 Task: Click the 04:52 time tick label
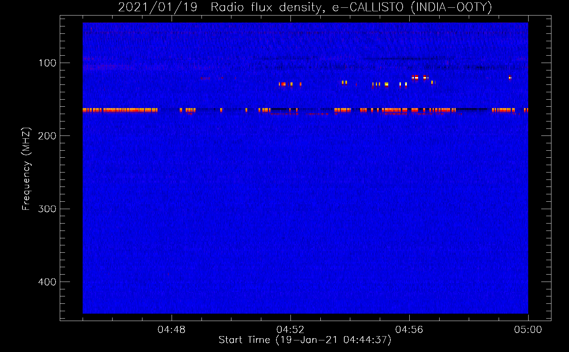pos(290,330)
